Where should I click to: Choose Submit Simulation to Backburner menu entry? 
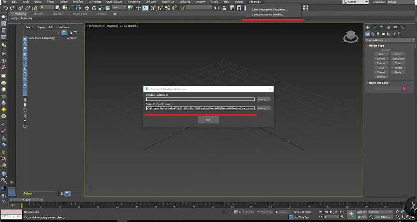(269, 10)
